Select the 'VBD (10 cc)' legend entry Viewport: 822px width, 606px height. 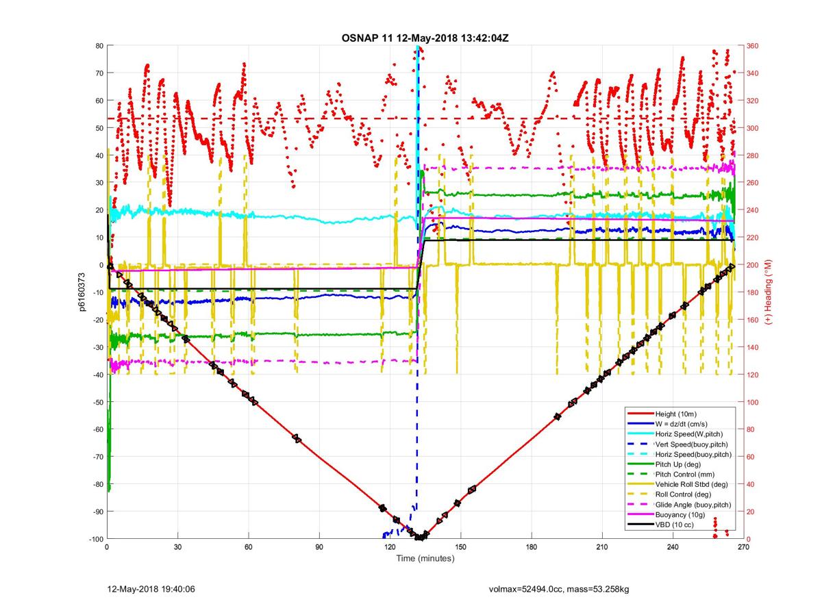(675, 524)
